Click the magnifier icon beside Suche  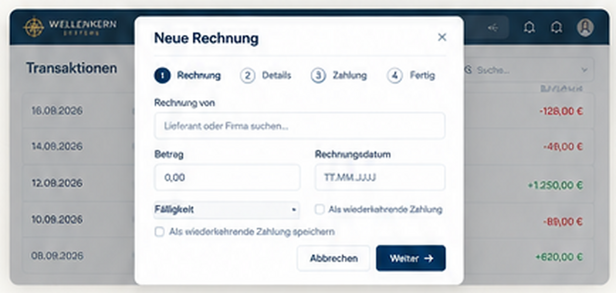(x=468, y=70)
